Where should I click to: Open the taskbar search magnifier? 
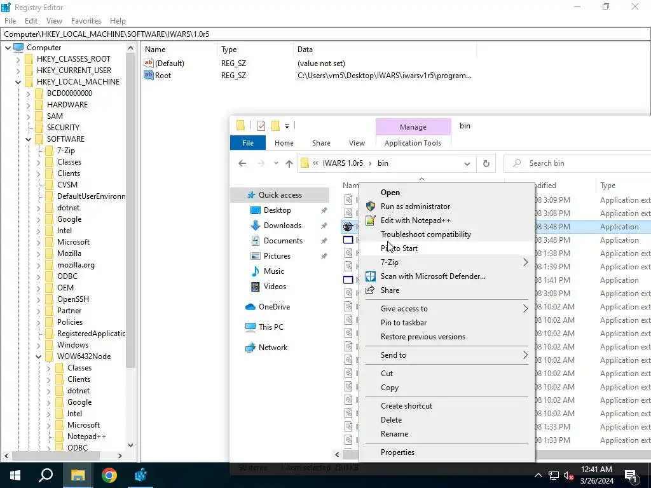tap(46, 475)
